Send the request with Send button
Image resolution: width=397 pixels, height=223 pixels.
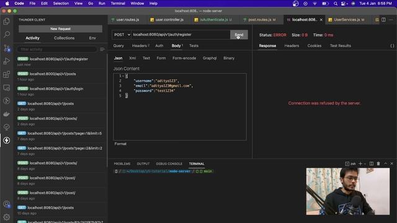(x=239, y=35)
